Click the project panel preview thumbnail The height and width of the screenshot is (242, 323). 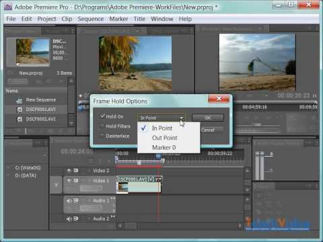pos(32,52)
